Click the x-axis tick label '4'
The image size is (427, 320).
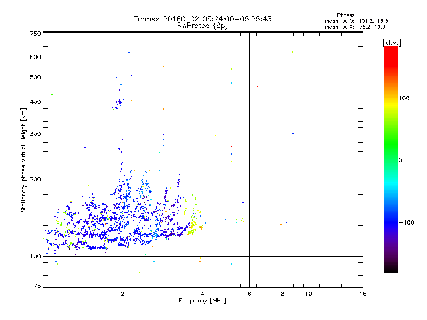point(203,294)
